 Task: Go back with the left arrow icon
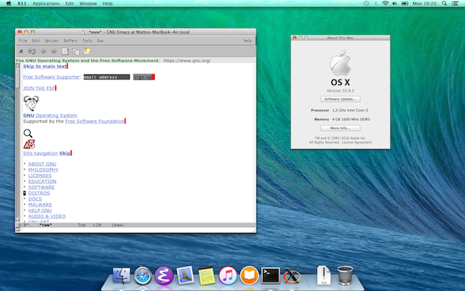point(43,51)
